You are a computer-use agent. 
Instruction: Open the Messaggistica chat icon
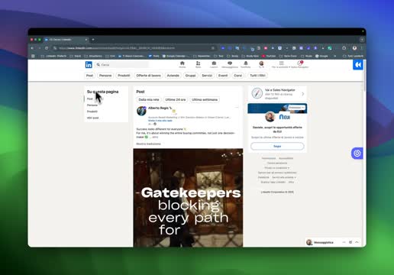click(230, 63)
